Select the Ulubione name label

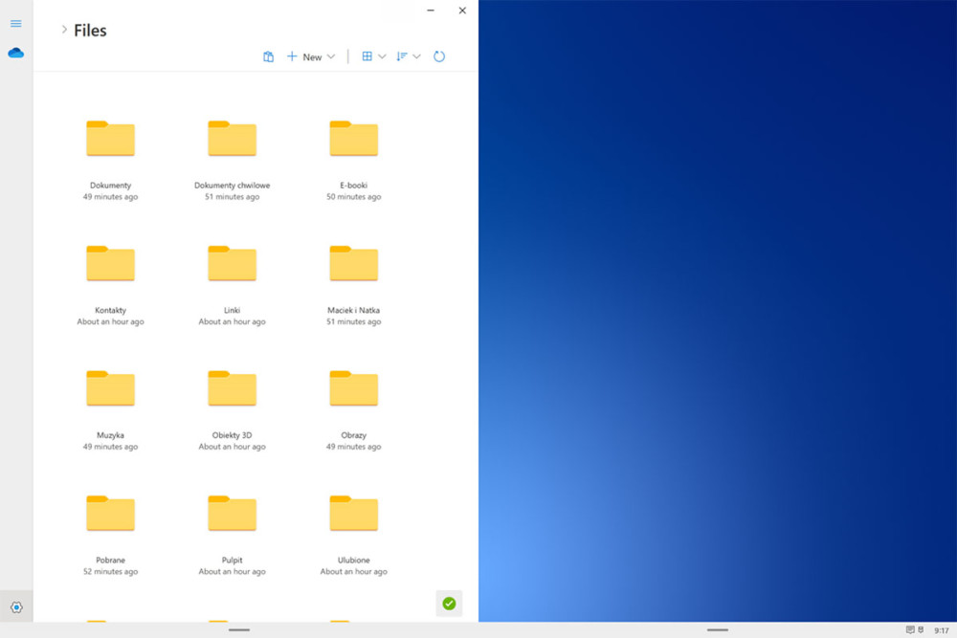353,561
